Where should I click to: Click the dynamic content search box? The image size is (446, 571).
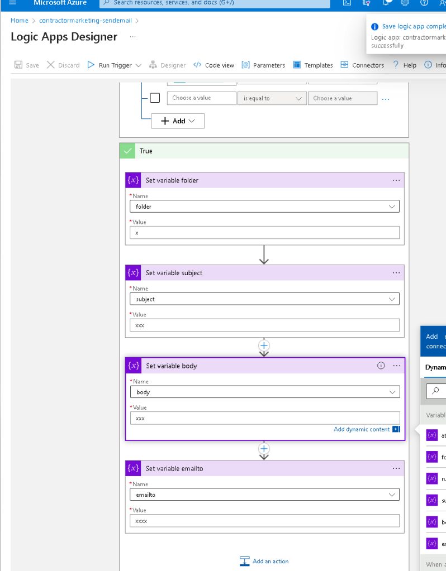tap(436, 391)
